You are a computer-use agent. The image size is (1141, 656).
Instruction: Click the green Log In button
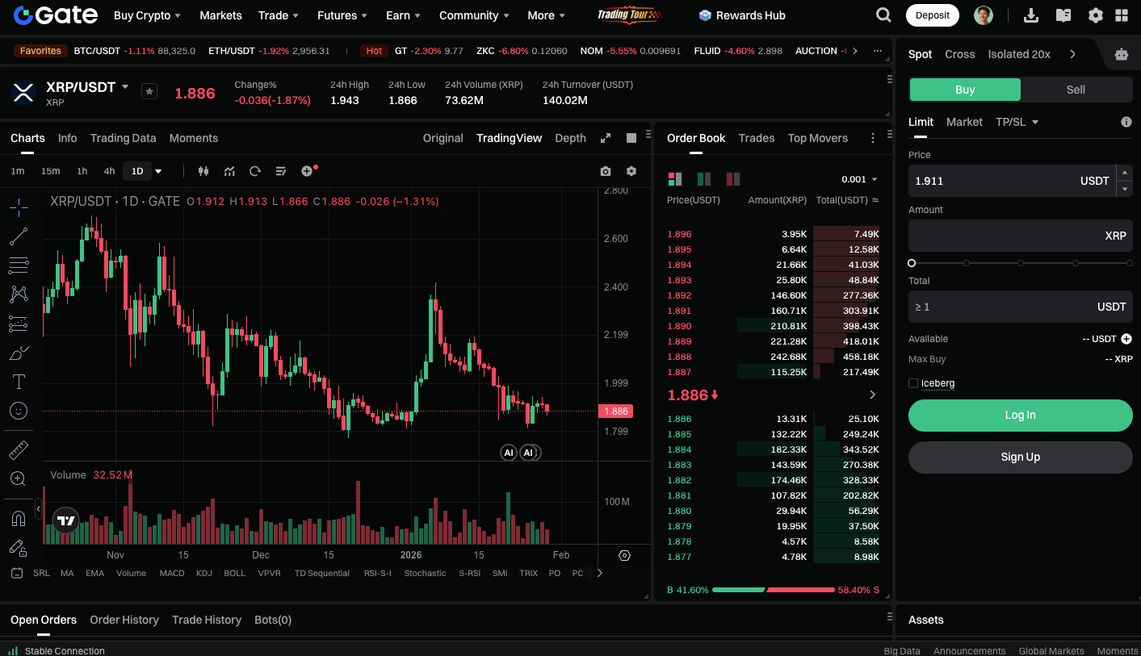click(1020, 415)
